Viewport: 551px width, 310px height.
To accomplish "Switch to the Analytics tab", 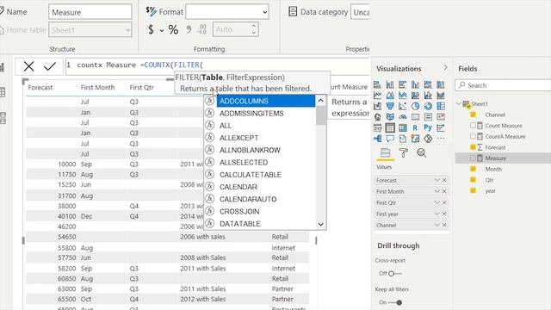I will (x=421, y=153).
